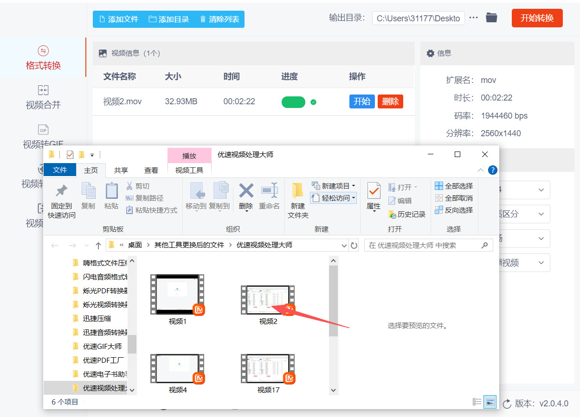Select 优速GIF大师 folder in the tree

102,346
